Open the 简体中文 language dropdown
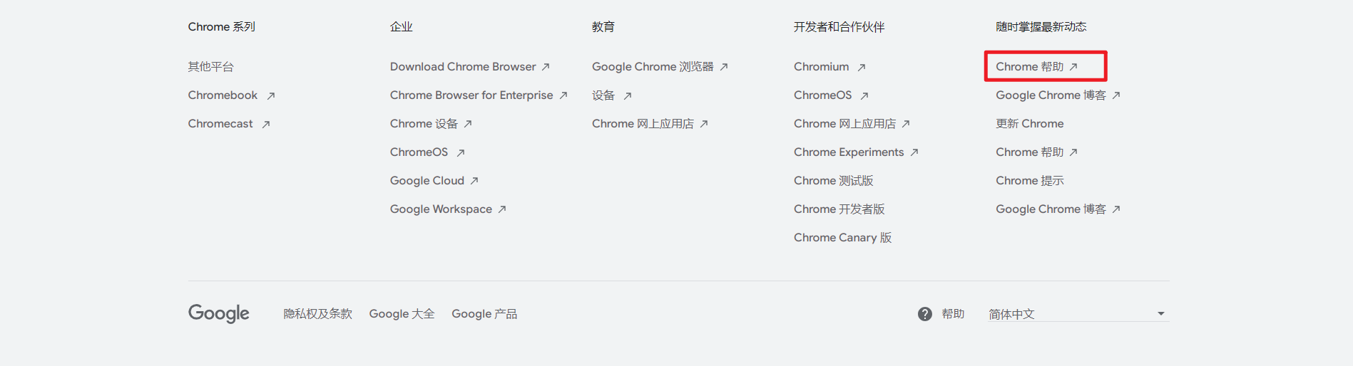Screen dimensions: 1353x366 (1077, 314)
